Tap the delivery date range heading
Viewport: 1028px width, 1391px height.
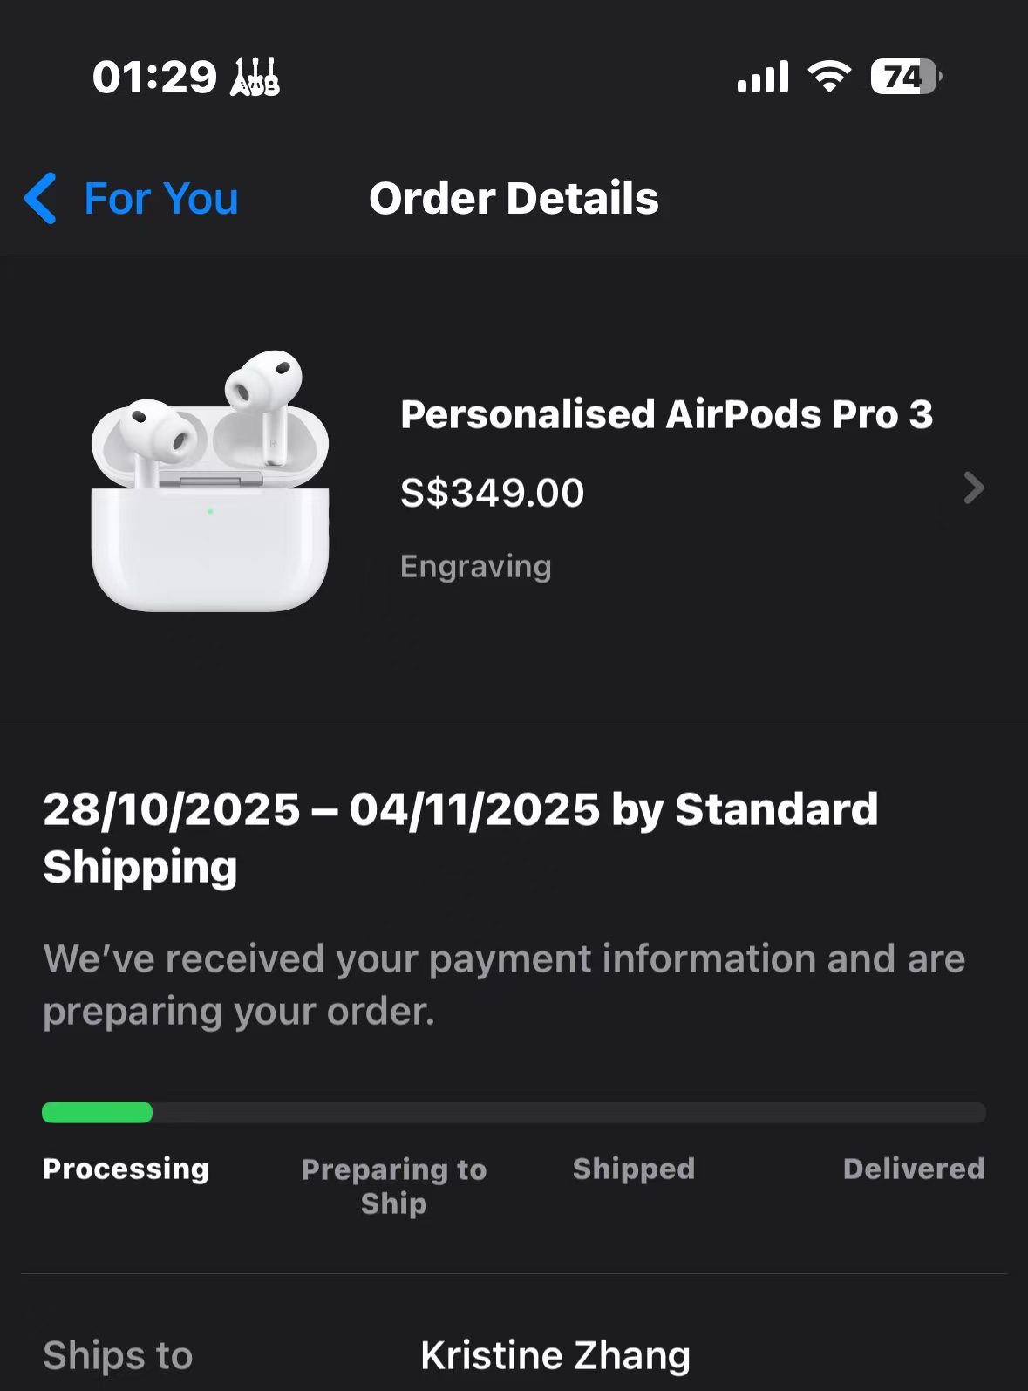[460, 837]
